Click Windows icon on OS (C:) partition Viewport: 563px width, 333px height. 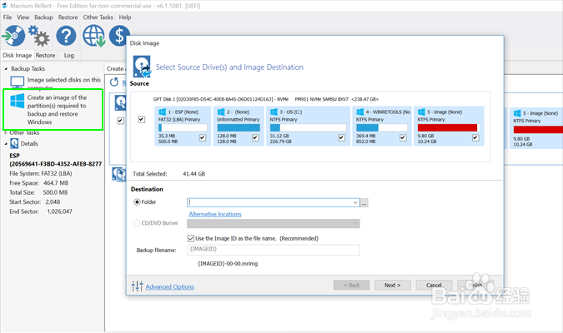click(274, 112)
